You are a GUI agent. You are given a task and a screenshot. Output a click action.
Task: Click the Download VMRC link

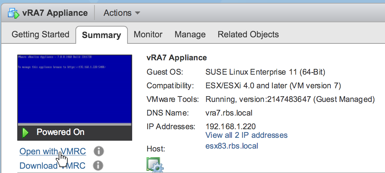(52, 165)
